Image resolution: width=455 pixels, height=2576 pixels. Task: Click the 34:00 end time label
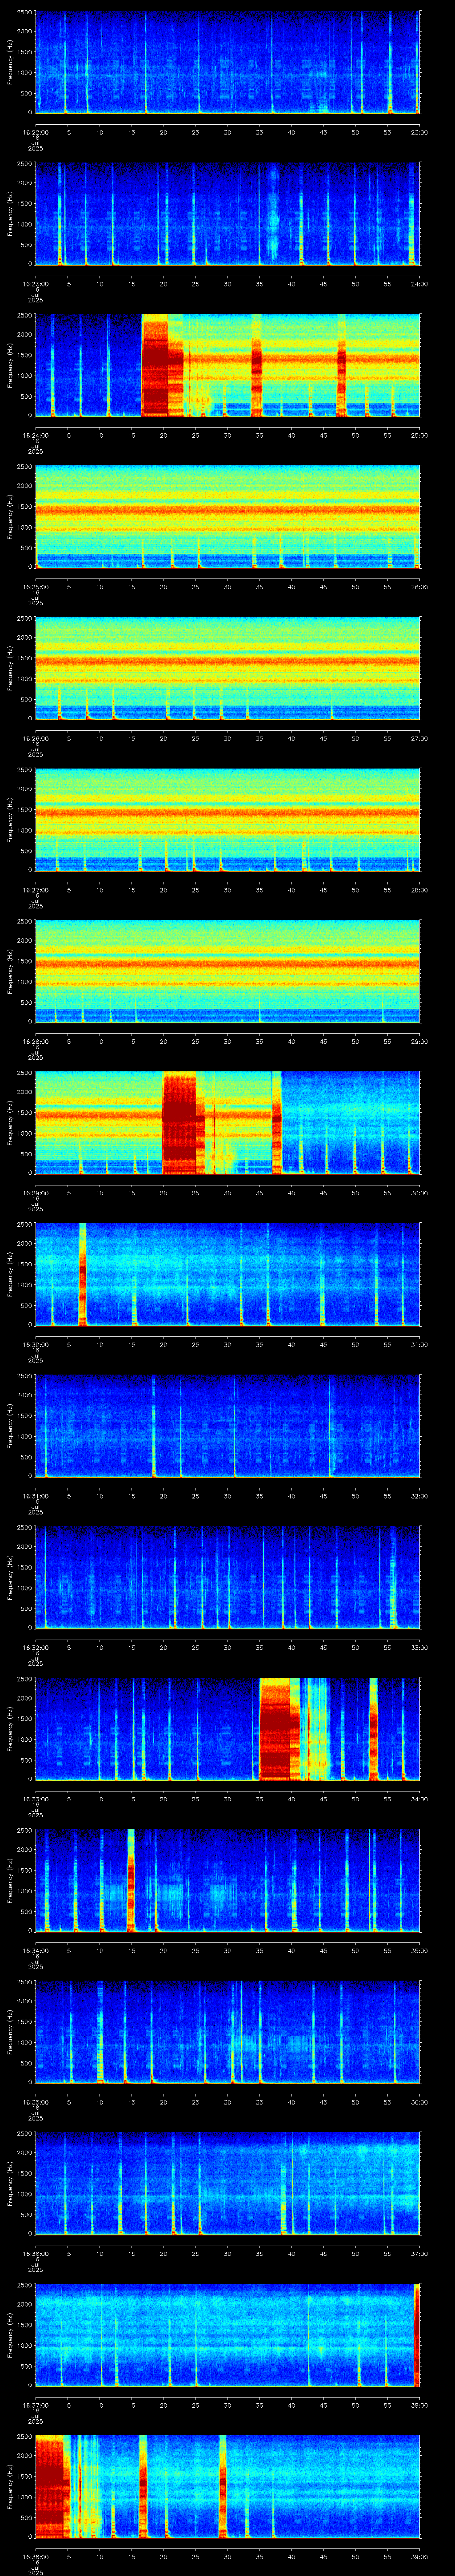tap(420, 1799)
